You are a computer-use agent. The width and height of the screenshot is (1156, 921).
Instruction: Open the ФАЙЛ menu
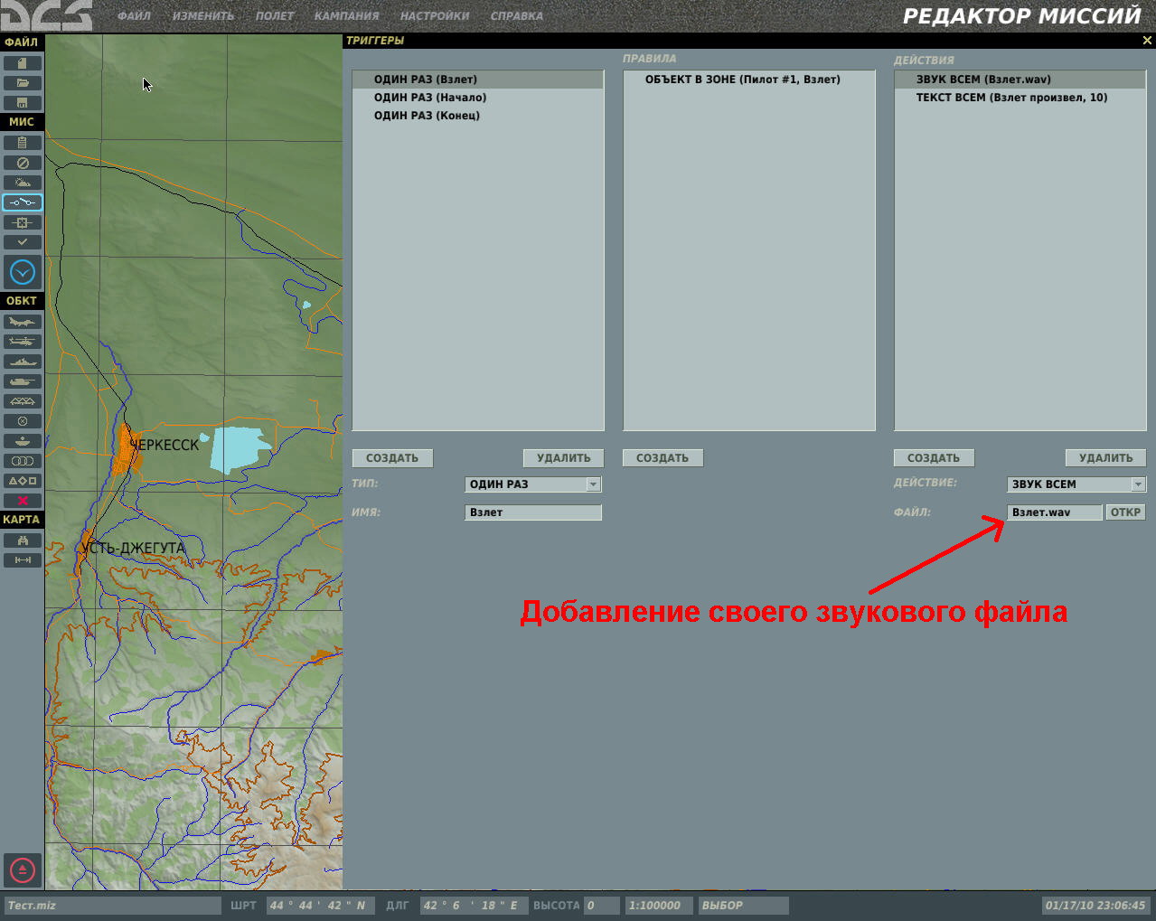click(x=134, y=16)
